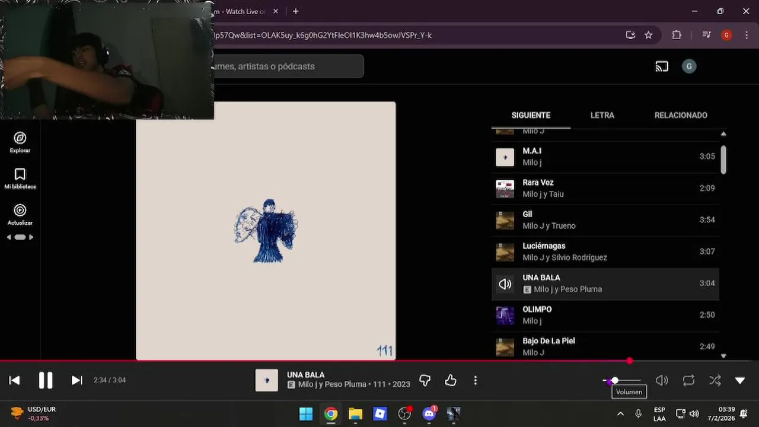Focus the search field for songs and artists
The width and height of the screenshot is (759, 427).
point(288,66)
